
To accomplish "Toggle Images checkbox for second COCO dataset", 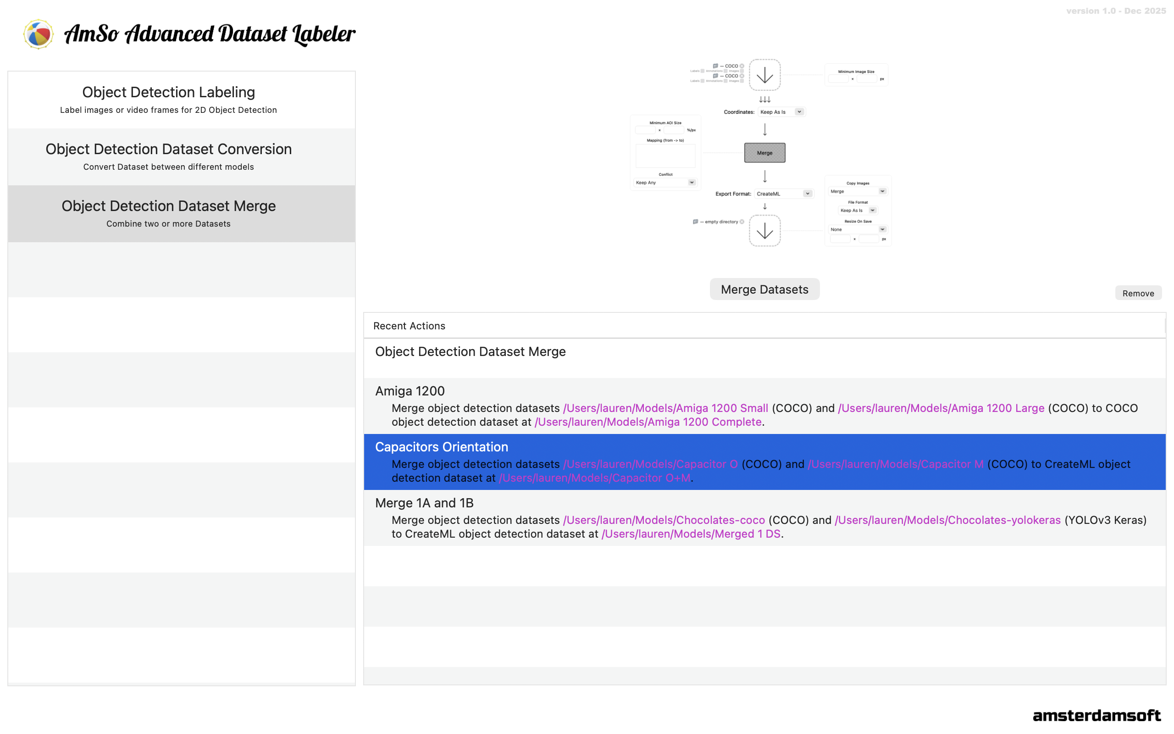I will (742, 81).
